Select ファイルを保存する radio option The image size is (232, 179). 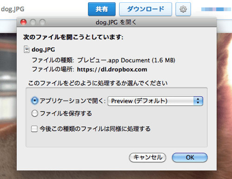pos(35,113)
